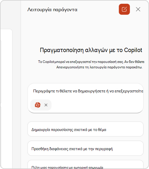Click the Το Copilot μπορεί να επεξεργαστεί line

point(91,62)
